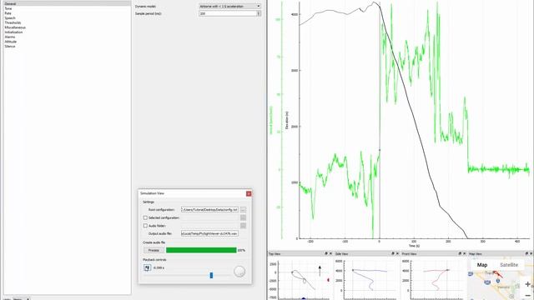Click the green vertical speed axis label

[271, 120]
